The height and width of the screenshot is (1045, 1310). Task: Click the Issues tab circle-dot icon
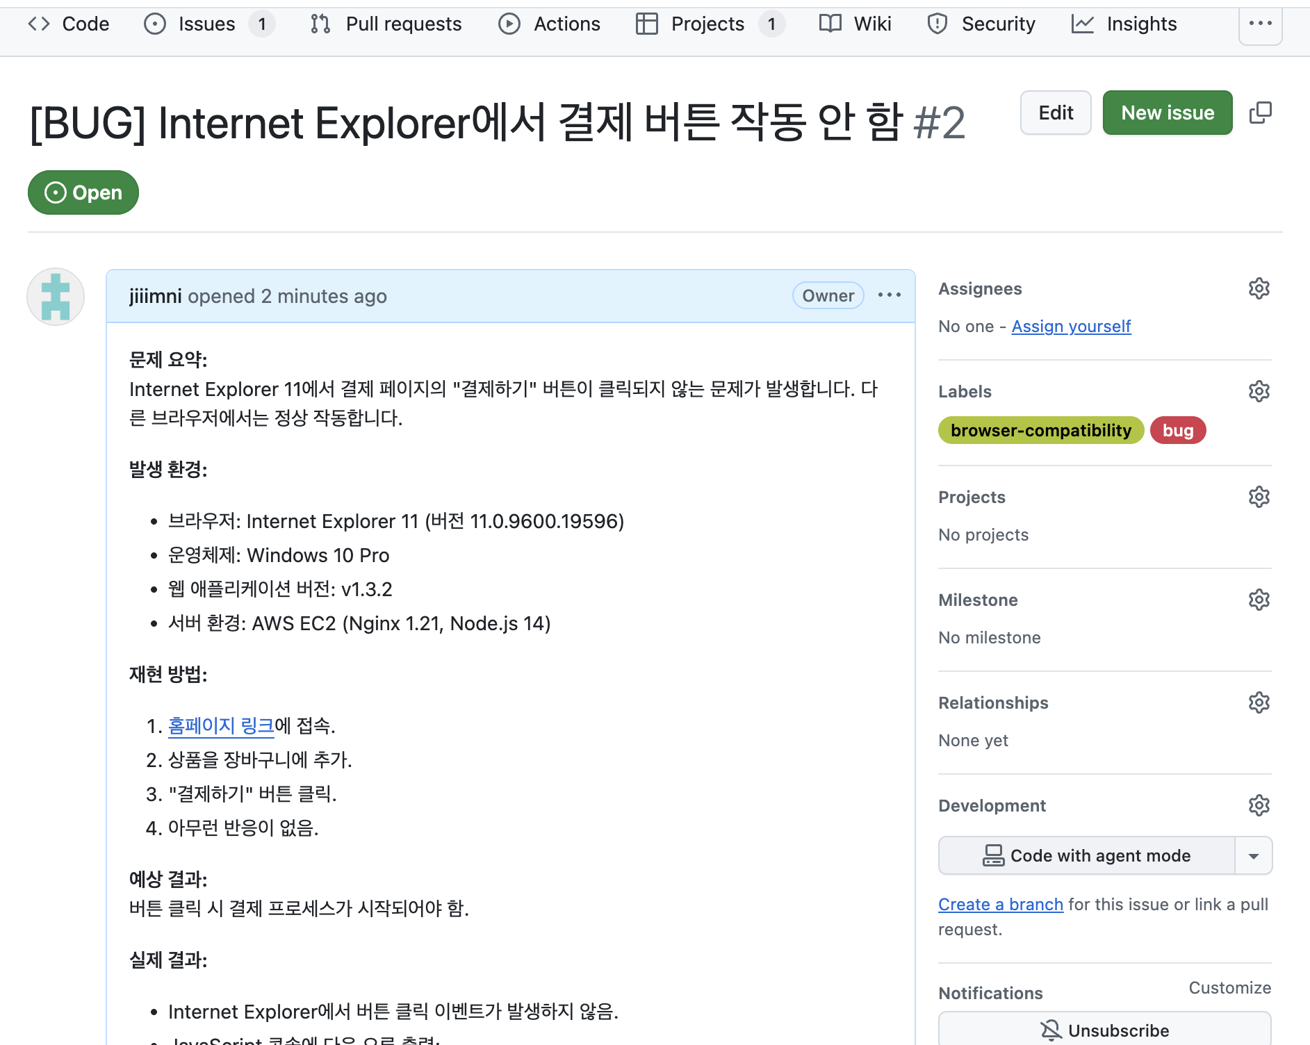[155, 24]
